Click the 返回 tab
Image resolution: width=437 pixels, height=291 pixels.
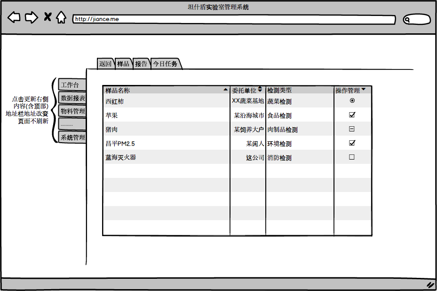[x=105, y=64]
